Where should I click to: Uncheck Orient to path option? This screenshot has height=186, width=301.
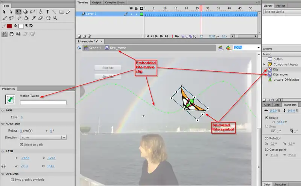coord(21,144)
